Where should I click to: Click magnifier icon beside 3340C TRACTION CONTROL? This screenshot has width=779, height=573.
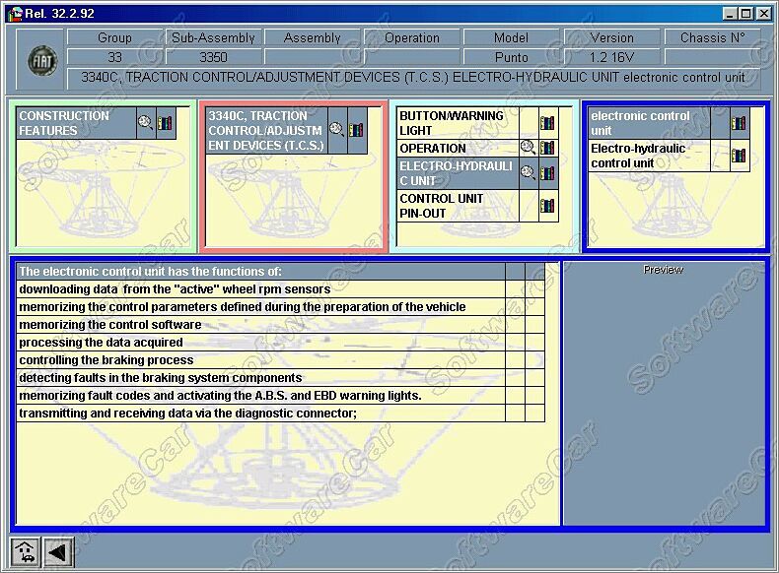click(337, 129)
